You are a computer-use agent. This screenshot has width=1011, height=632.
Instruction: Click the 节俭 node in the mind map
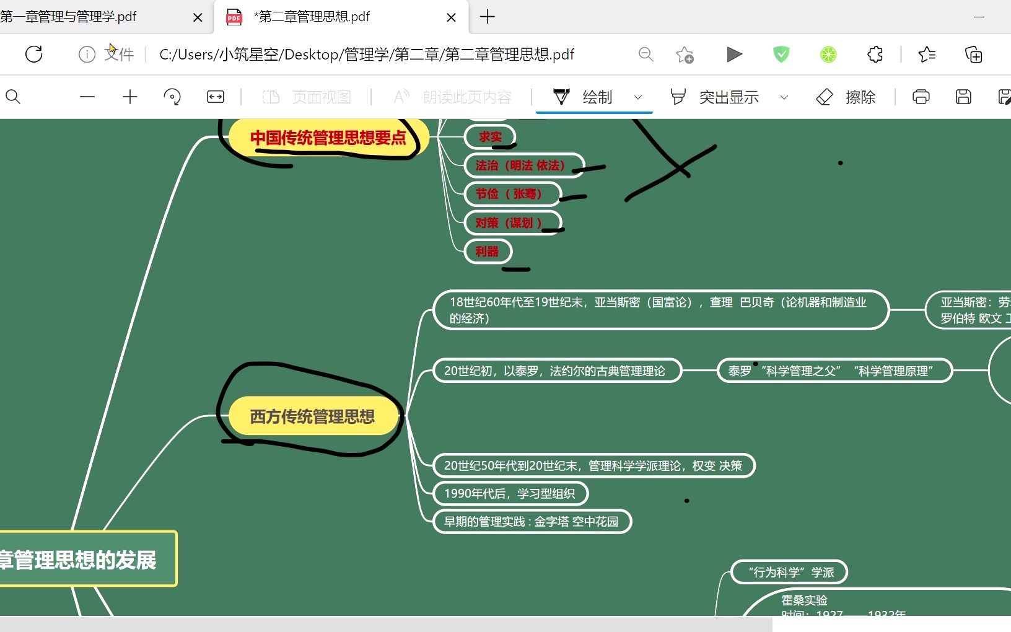tap(512, 194)
